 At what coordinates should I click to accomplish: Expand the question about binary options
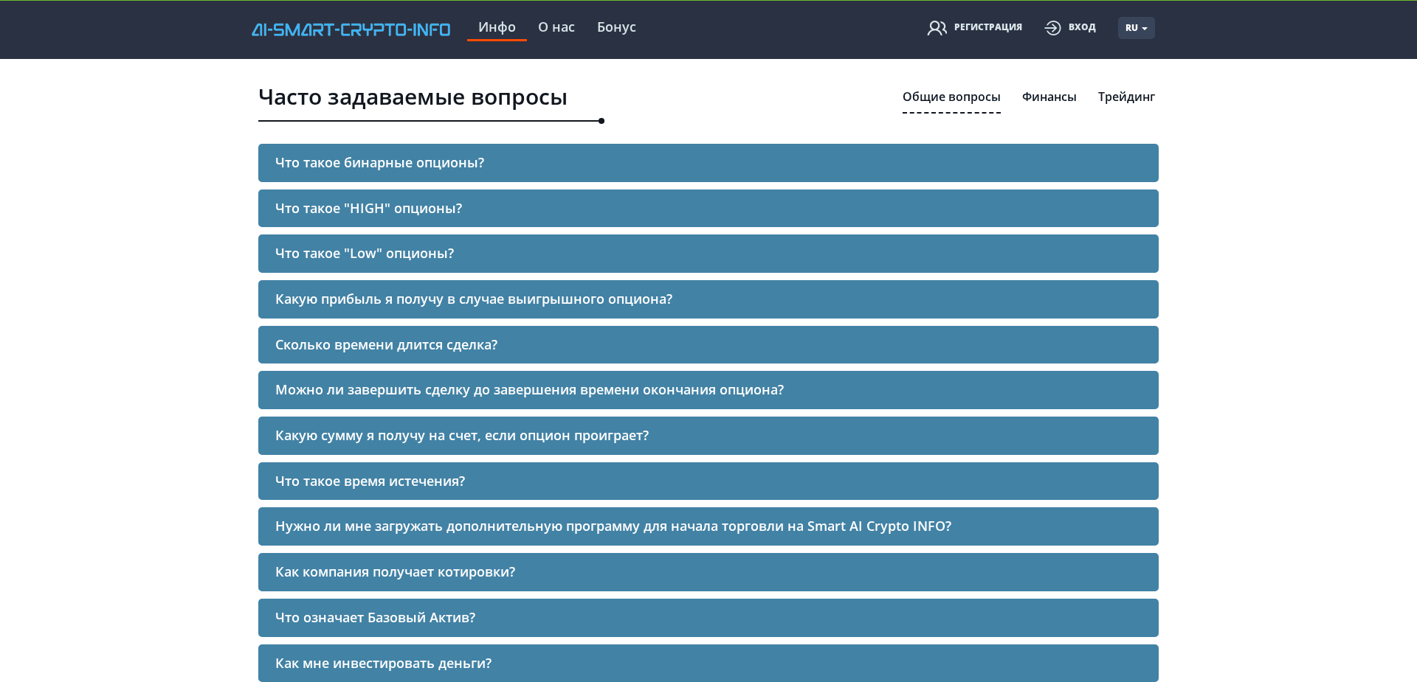pyautogui.click(x=708, y=163)
